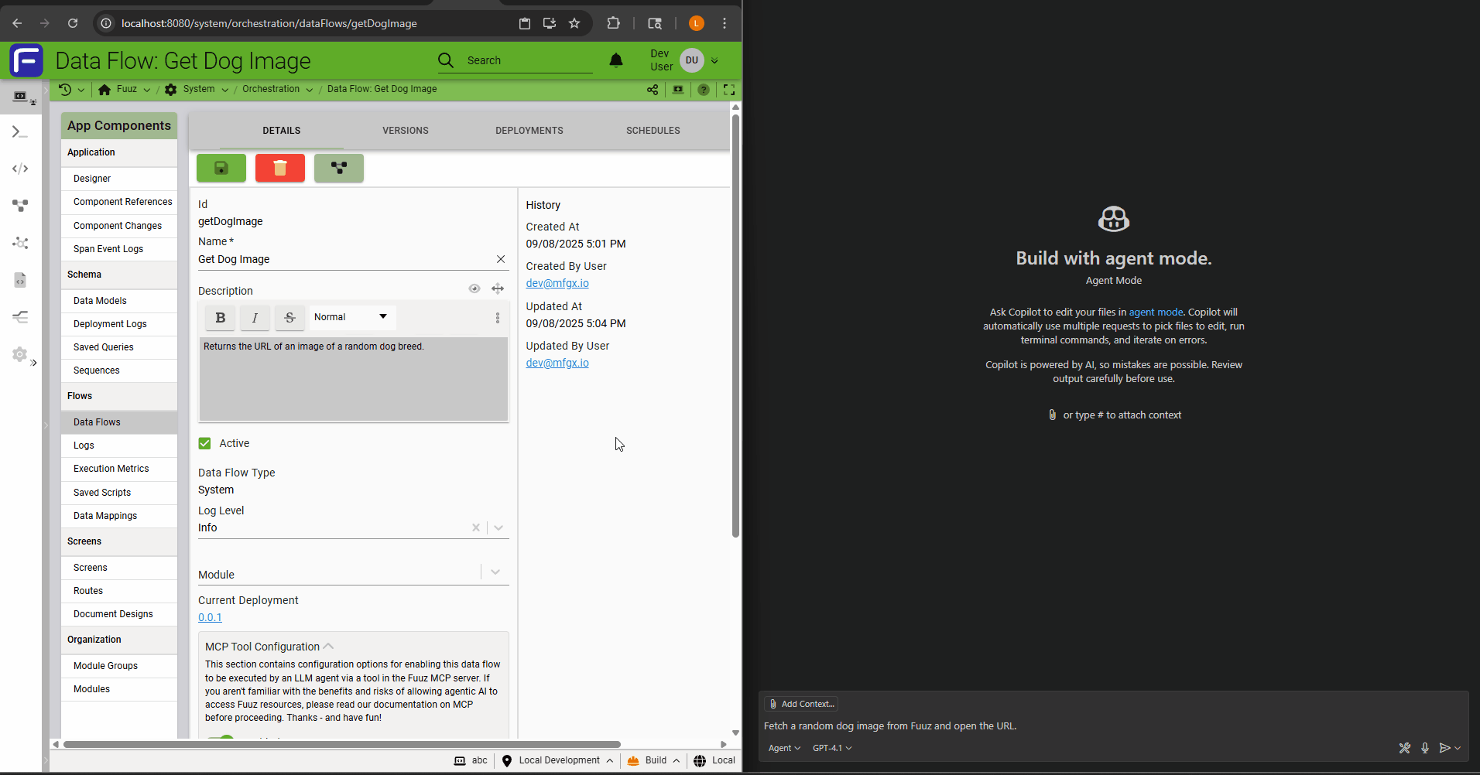Expand the Dev User account menu
Image resolution: width=1480 pixels, height=775 pixels.
pos(714,60)
